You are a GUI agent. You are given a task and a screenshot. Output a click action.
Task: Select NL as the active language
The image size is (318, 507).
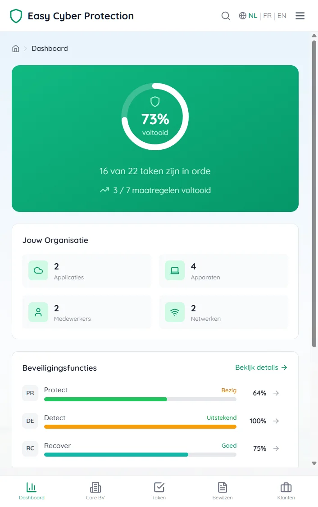pos(252,15)
